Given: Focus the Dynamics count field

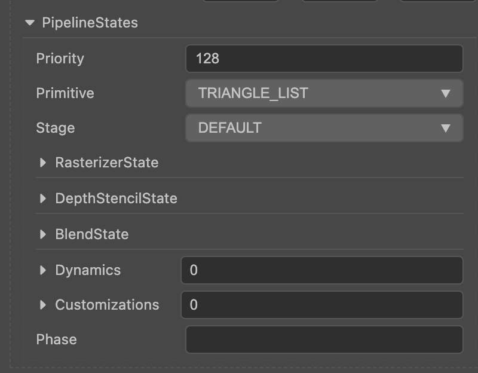Looking at the screenshot, I should [x=321, y=270].
